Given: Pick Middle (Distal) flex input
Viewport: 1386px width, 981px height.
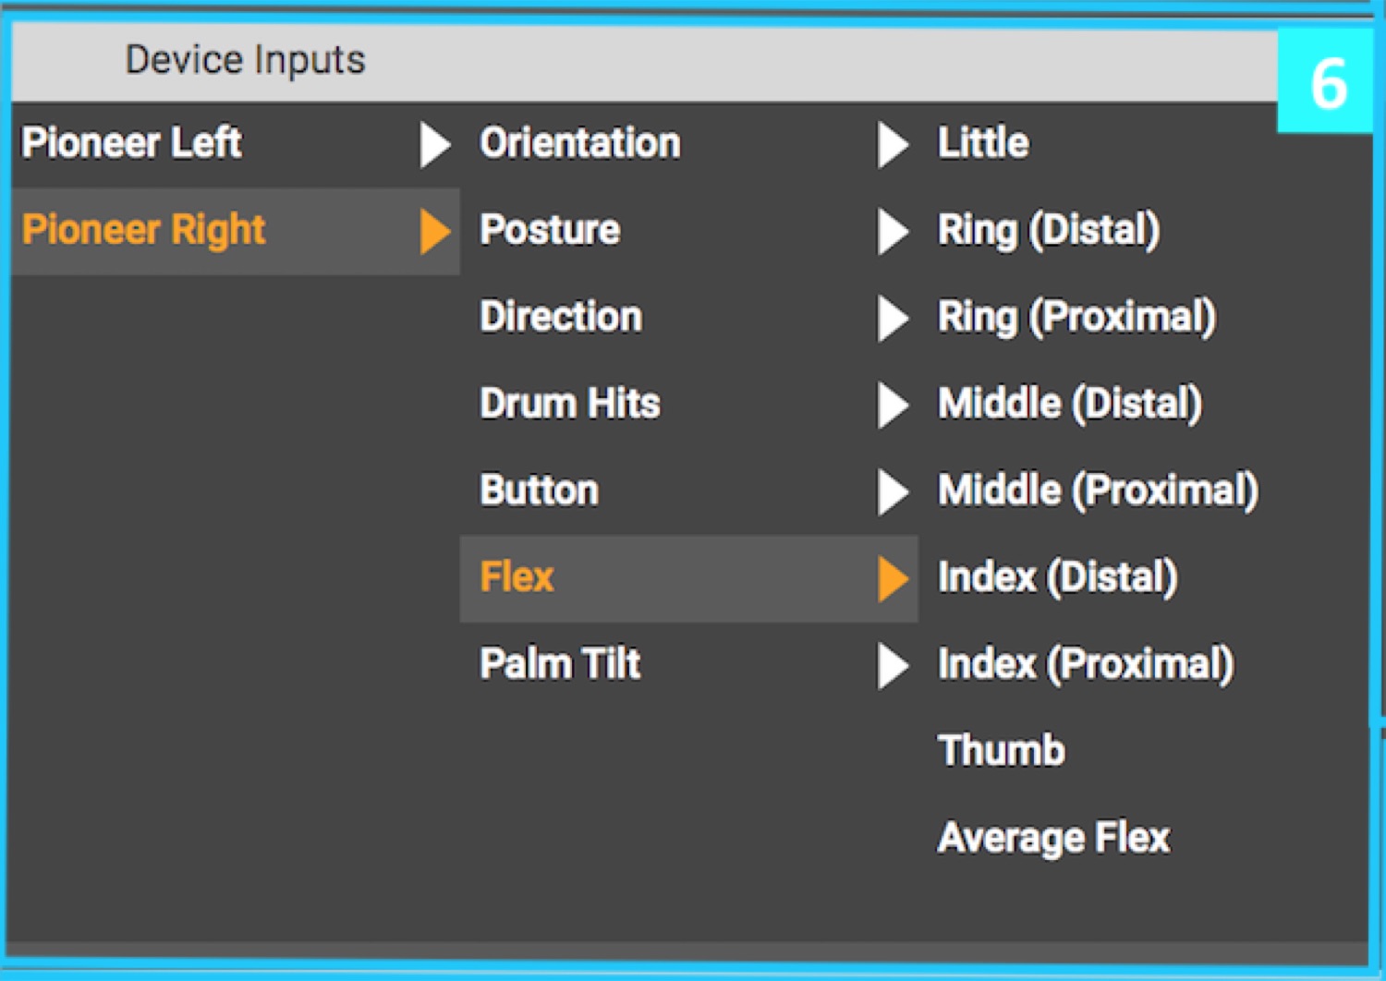Looking at the screenshot, I should [x=1070, y=404].
